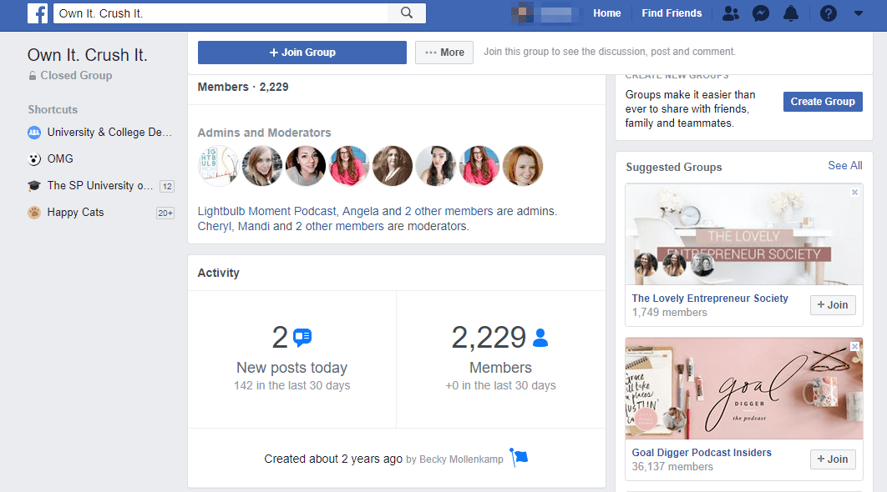Open Goal Digger Podcast Insiders group title

(x=702, y=453)
